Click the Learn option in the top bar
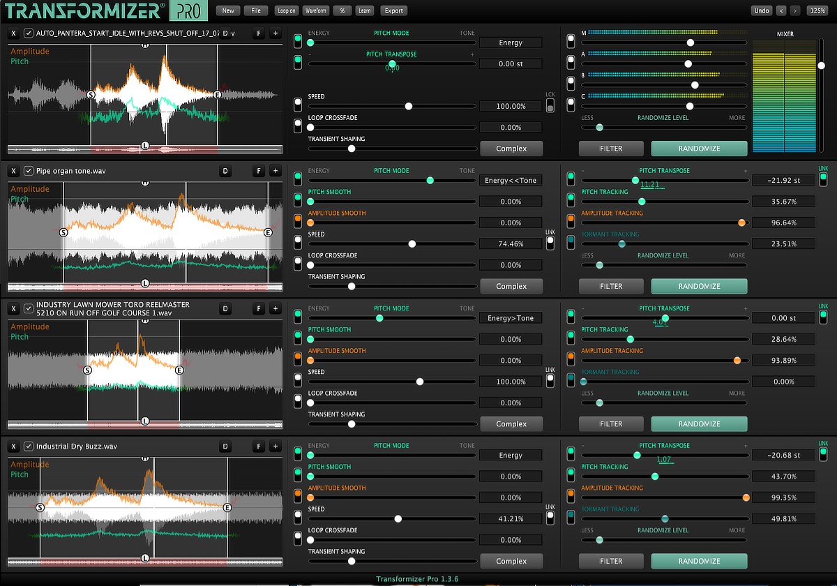 click(364, 10)
